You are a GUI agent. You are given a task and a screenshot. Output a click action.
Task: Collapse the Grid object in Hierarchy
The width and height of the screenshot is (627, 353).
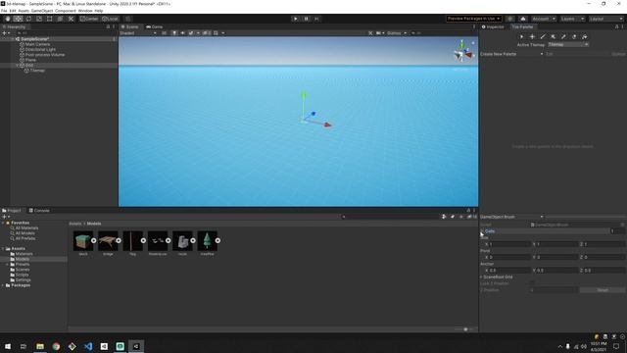pyautogui.click(x=18, y=66)
